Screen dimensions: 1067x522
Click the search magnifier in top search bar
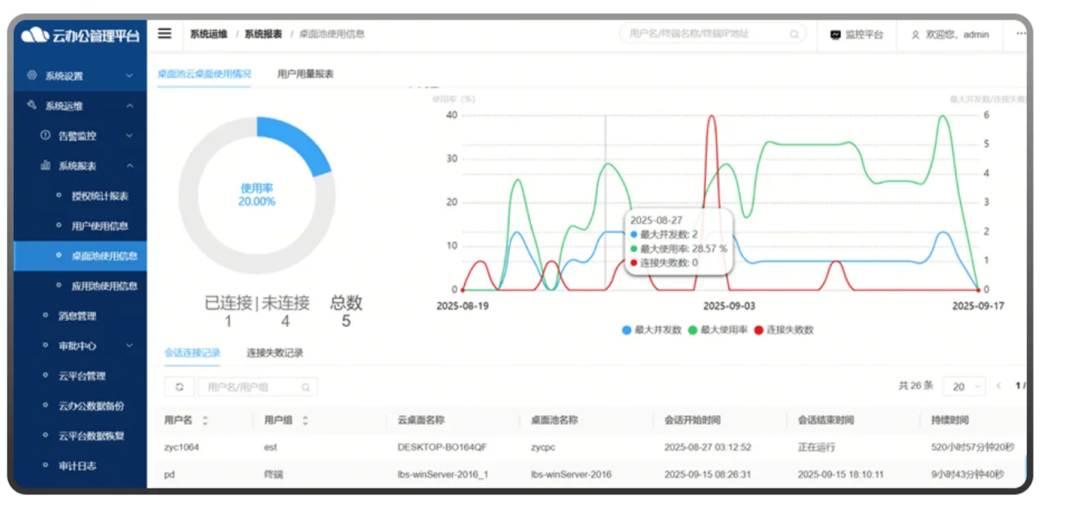pos(795,34)
